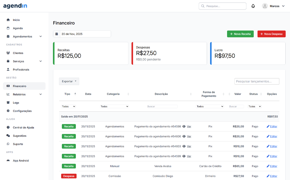The image size is (290, 180).
Task: Sort the table by Tipo column
Action: click(75, 94)
